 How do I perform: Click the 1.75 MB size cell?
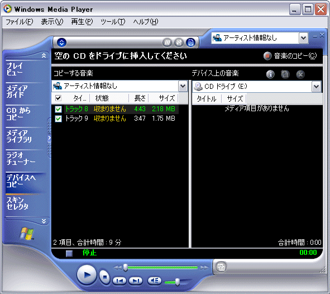click(x=164, y=118)
